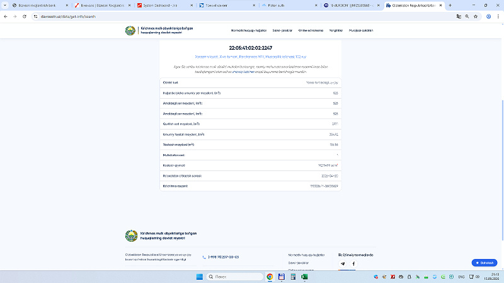Open the taskbar clock and date
This screenshot has width=504, height=283.
491,277
